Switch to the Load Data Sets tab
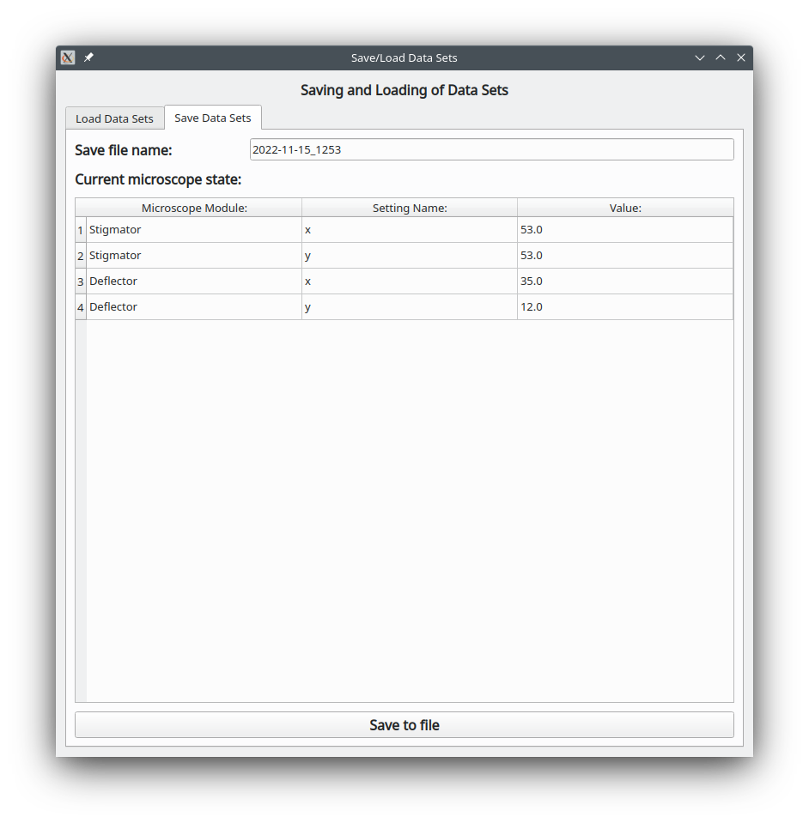 click(114, 118)
